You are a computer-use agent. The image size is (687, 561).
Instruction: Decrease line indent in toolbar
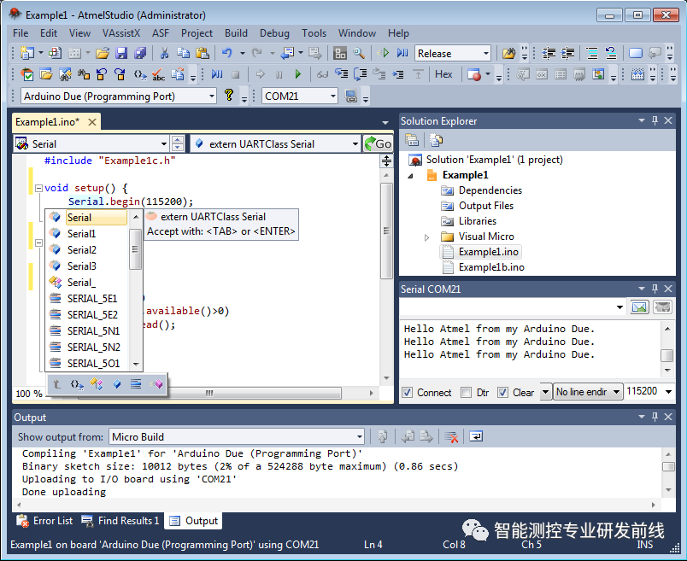pyautogui.click(x=549, y=54)
